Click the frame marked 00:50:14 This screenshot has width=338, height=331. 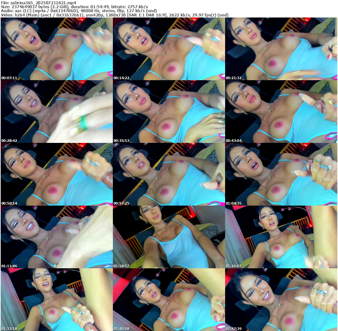56,174
